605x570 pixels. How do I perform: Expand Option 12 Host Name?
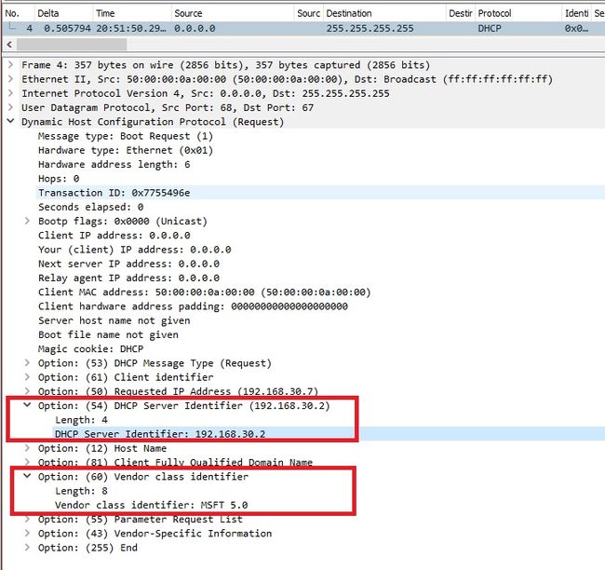(x=27, y=448)
